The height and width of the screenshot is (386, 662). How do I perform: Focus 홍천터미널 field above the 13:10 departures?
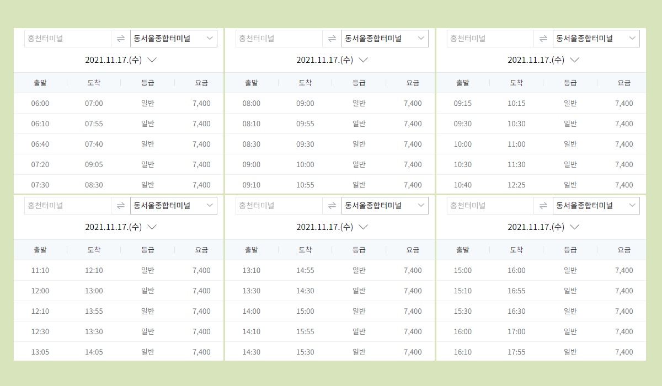(x=279, y=206)
